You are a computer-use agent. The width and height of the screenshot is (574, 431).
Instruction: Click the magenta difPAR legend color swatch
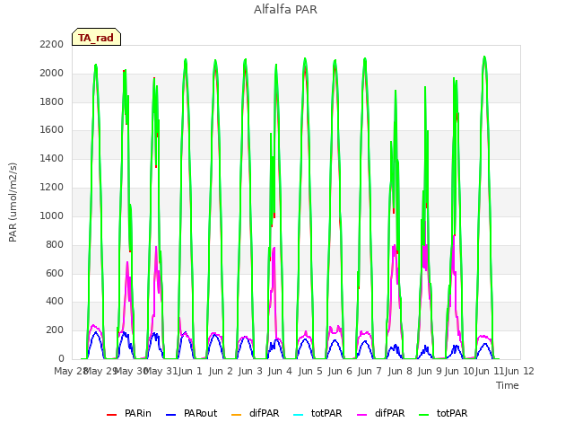361,415
